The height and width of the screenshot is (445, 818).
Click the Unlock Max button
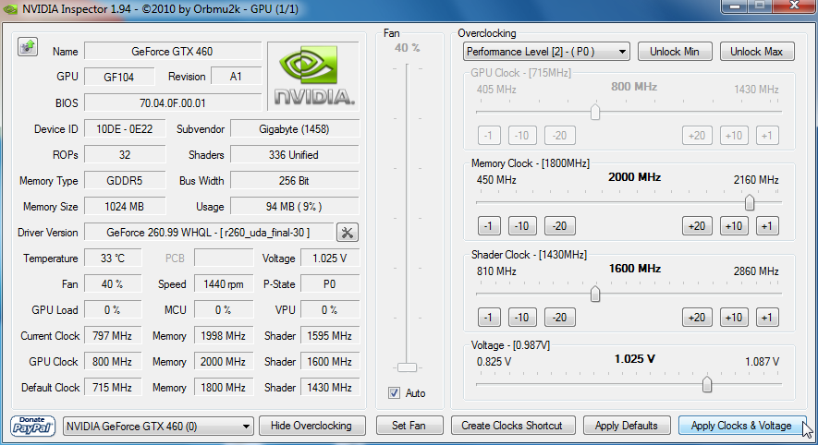(756, 52)
